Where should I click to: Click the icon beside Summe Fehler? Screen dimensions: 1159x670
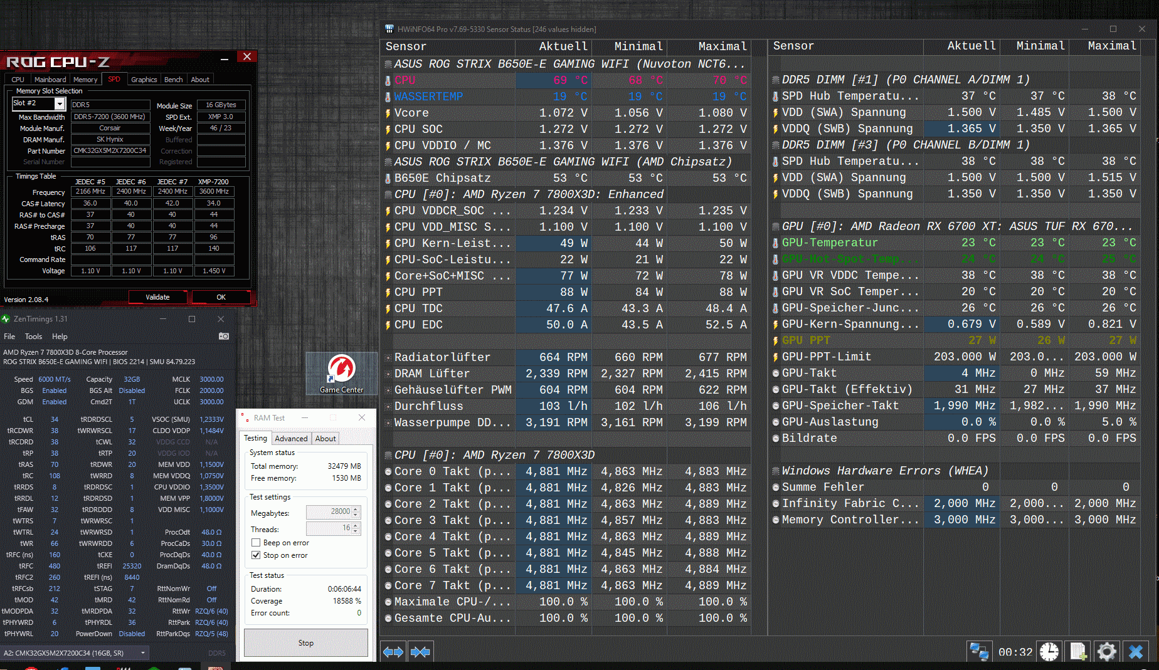coord(776,487)
